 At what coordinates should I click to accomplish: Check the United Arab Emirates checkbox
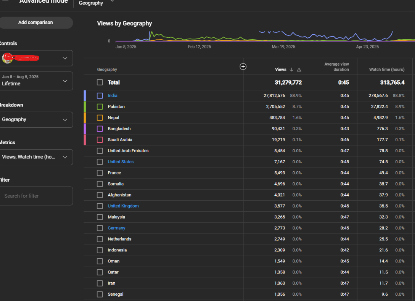100,151
